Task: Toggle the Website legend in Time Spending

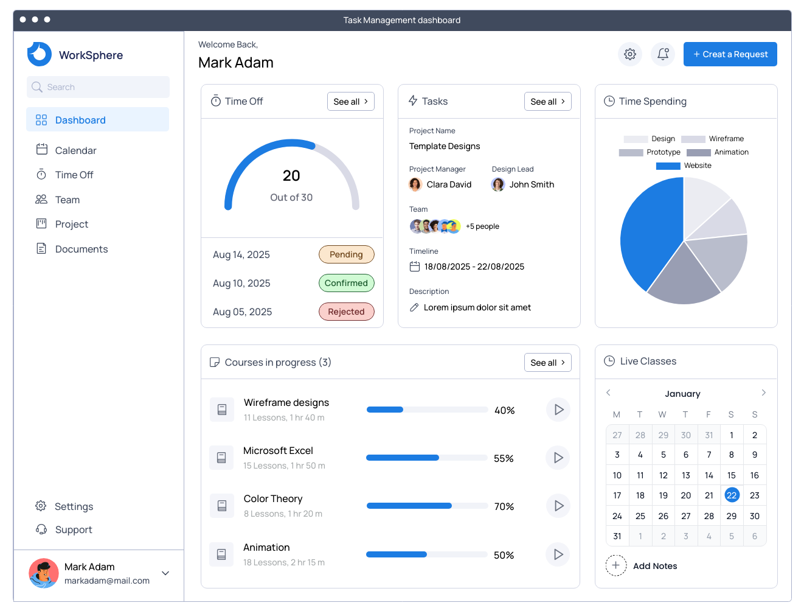Action: tap(684, 166)
